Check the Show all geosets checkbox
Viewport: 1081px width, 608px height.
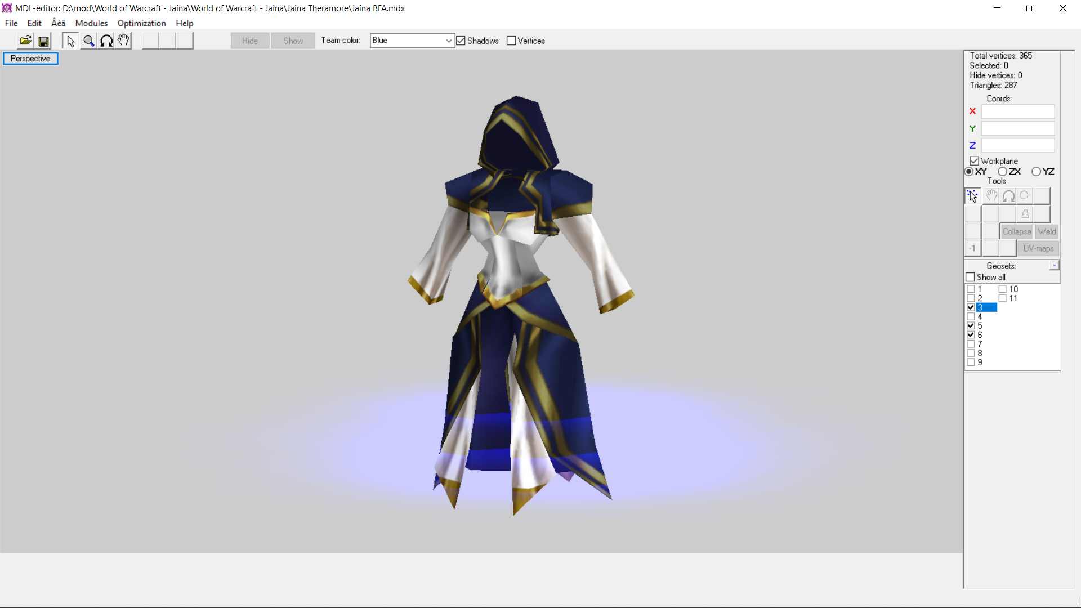970,277
